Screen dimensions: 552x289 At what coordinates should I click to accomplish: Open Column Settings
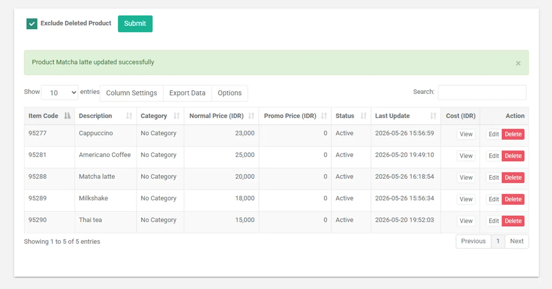coord(131,93)
